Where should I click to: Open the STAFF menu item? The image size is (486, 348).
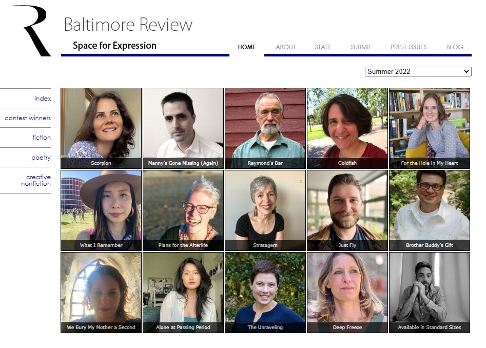[323, 47]
